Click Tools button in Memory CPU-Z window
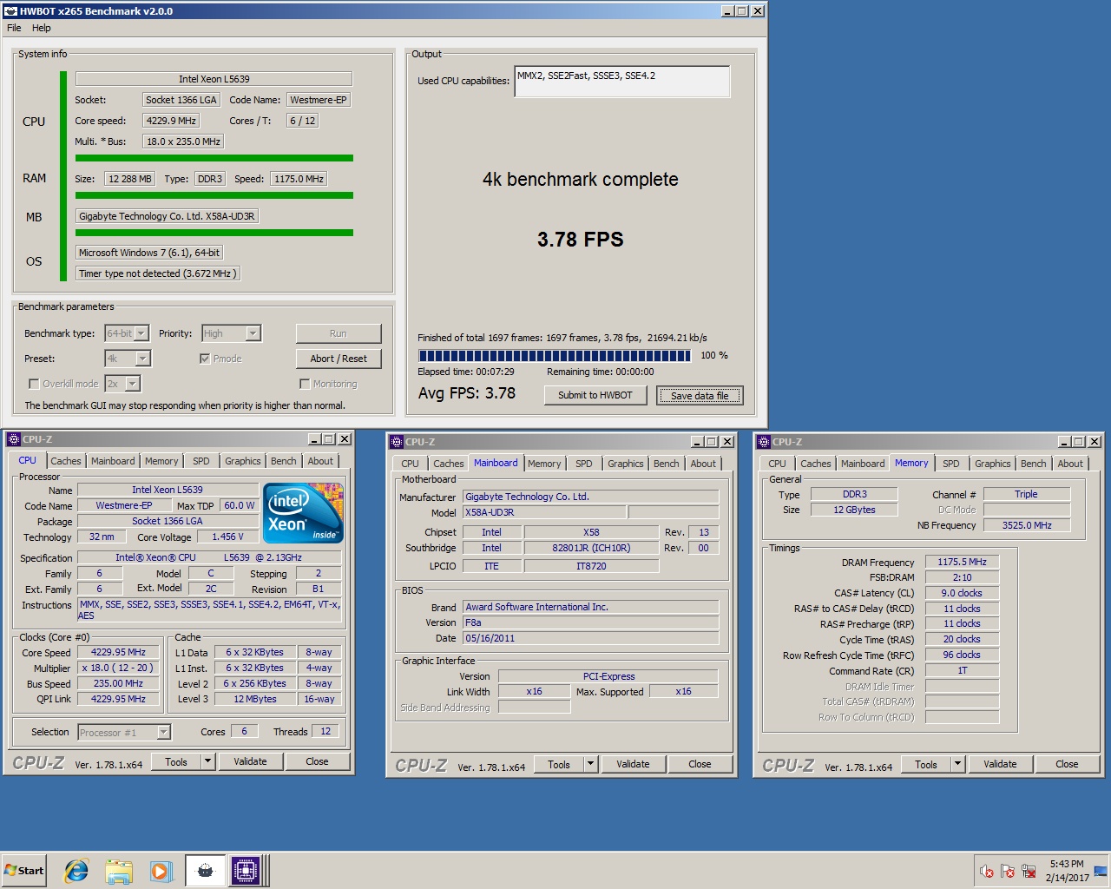 [x=926, y=764]
